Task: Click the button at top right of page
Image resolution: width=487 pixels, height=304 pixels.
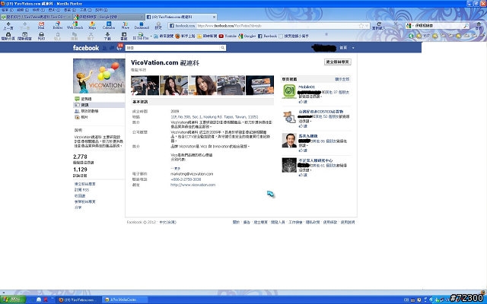Action: pyautogui.click(x=338, y=62)
